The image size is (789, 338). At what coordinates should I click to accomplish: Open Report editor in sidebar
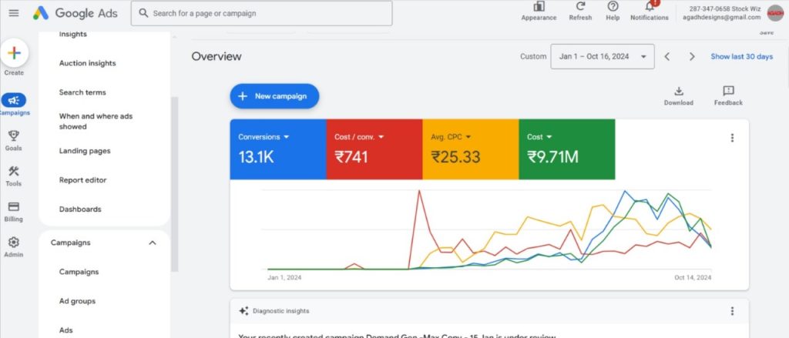[x=82, y=180]
